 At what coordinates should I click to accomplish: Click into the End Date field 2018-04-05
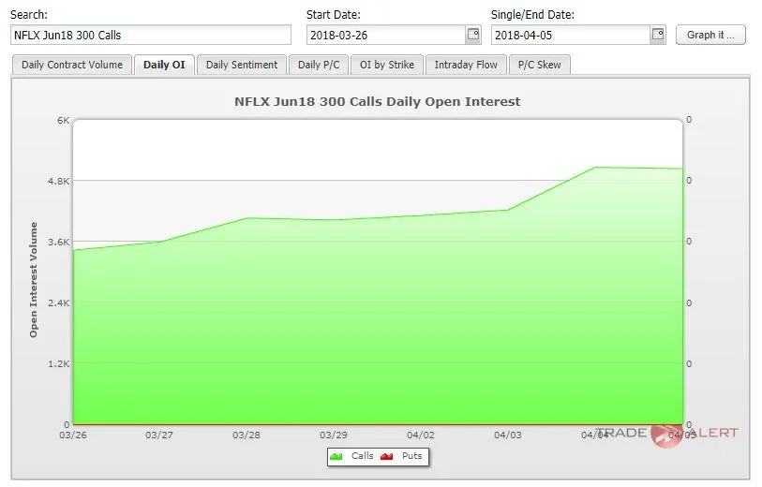click(x=571, y=35)
